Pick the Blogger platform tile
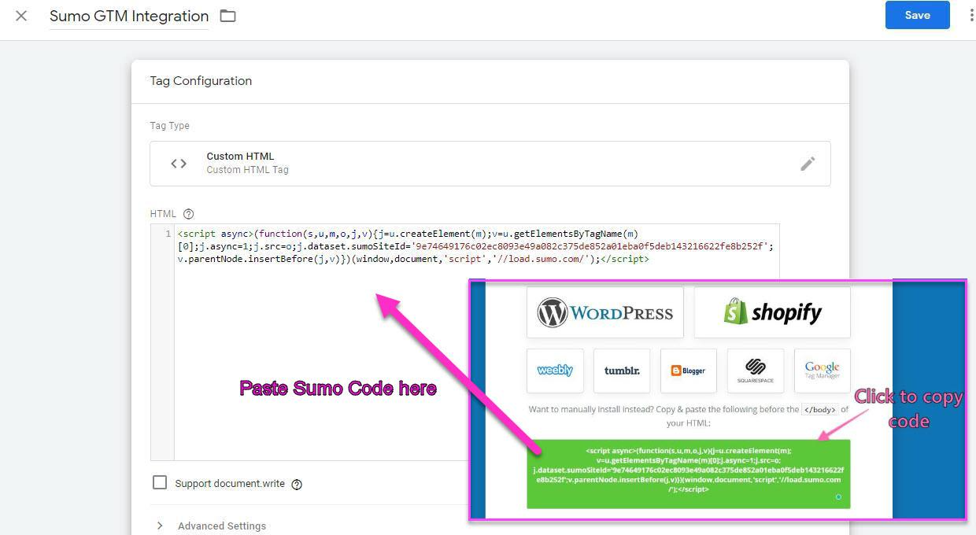Viewport: 976px width, 535px height. coord(688,371)
